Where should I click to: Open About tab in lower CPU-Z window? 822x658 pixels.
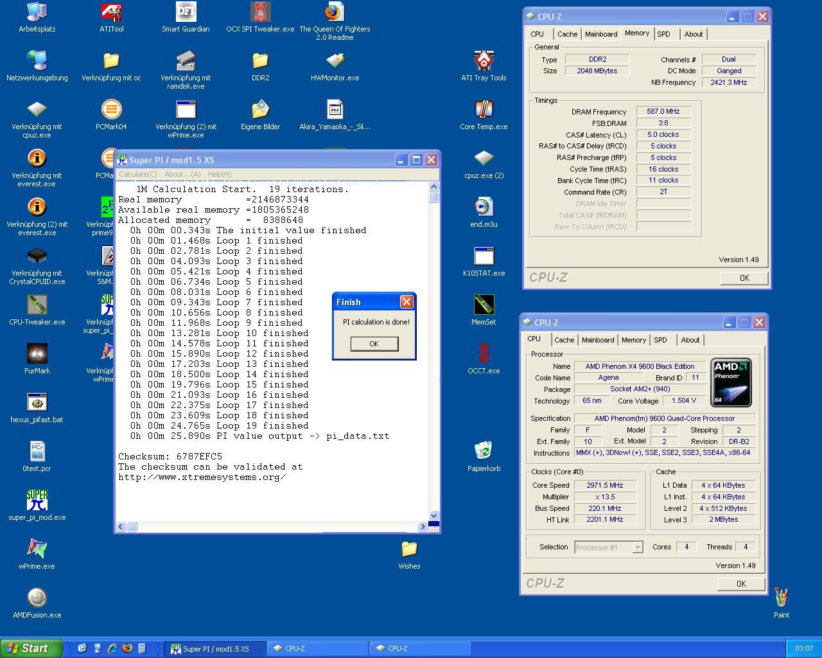click(690, 340)
